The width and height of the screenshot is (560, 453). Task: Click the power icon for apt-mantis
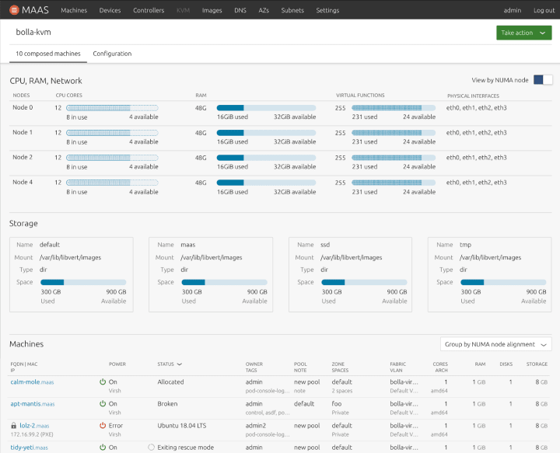103,403
